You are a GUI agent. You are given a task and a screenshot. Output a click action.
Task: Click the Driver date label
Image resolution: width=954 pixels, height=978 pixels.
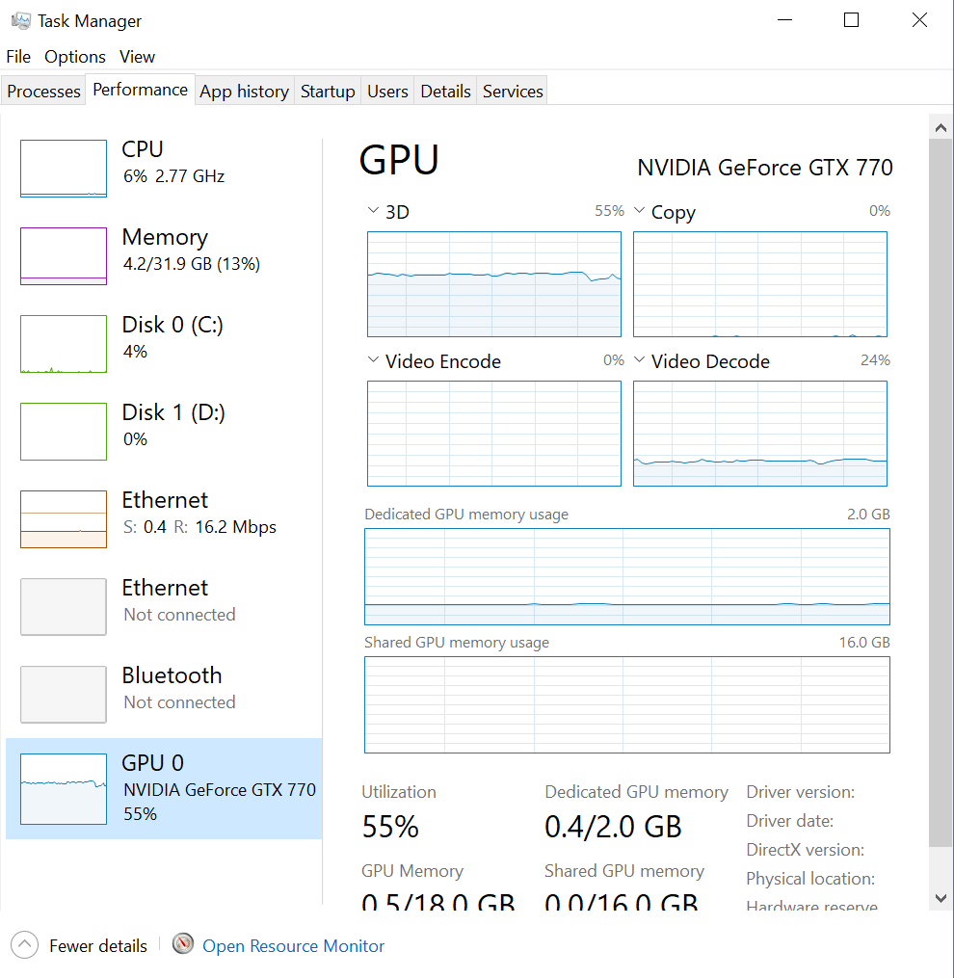[790, 821]
